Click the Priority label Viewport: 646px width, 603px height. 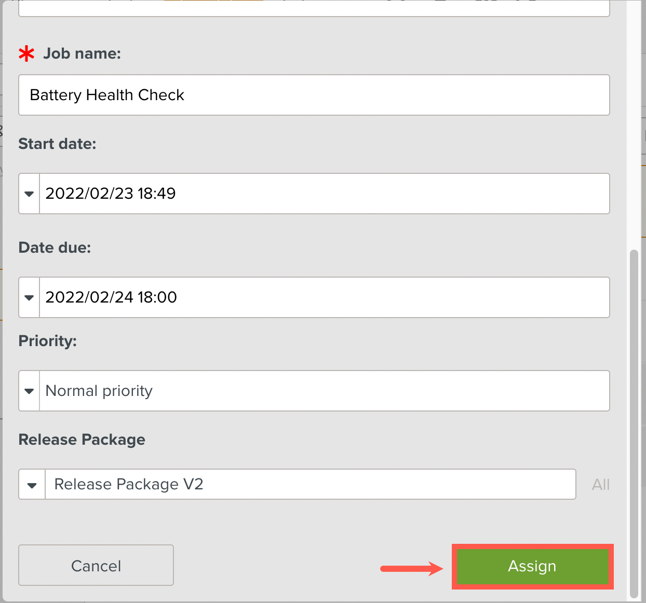pyautogui.click(x=48, y=341)
